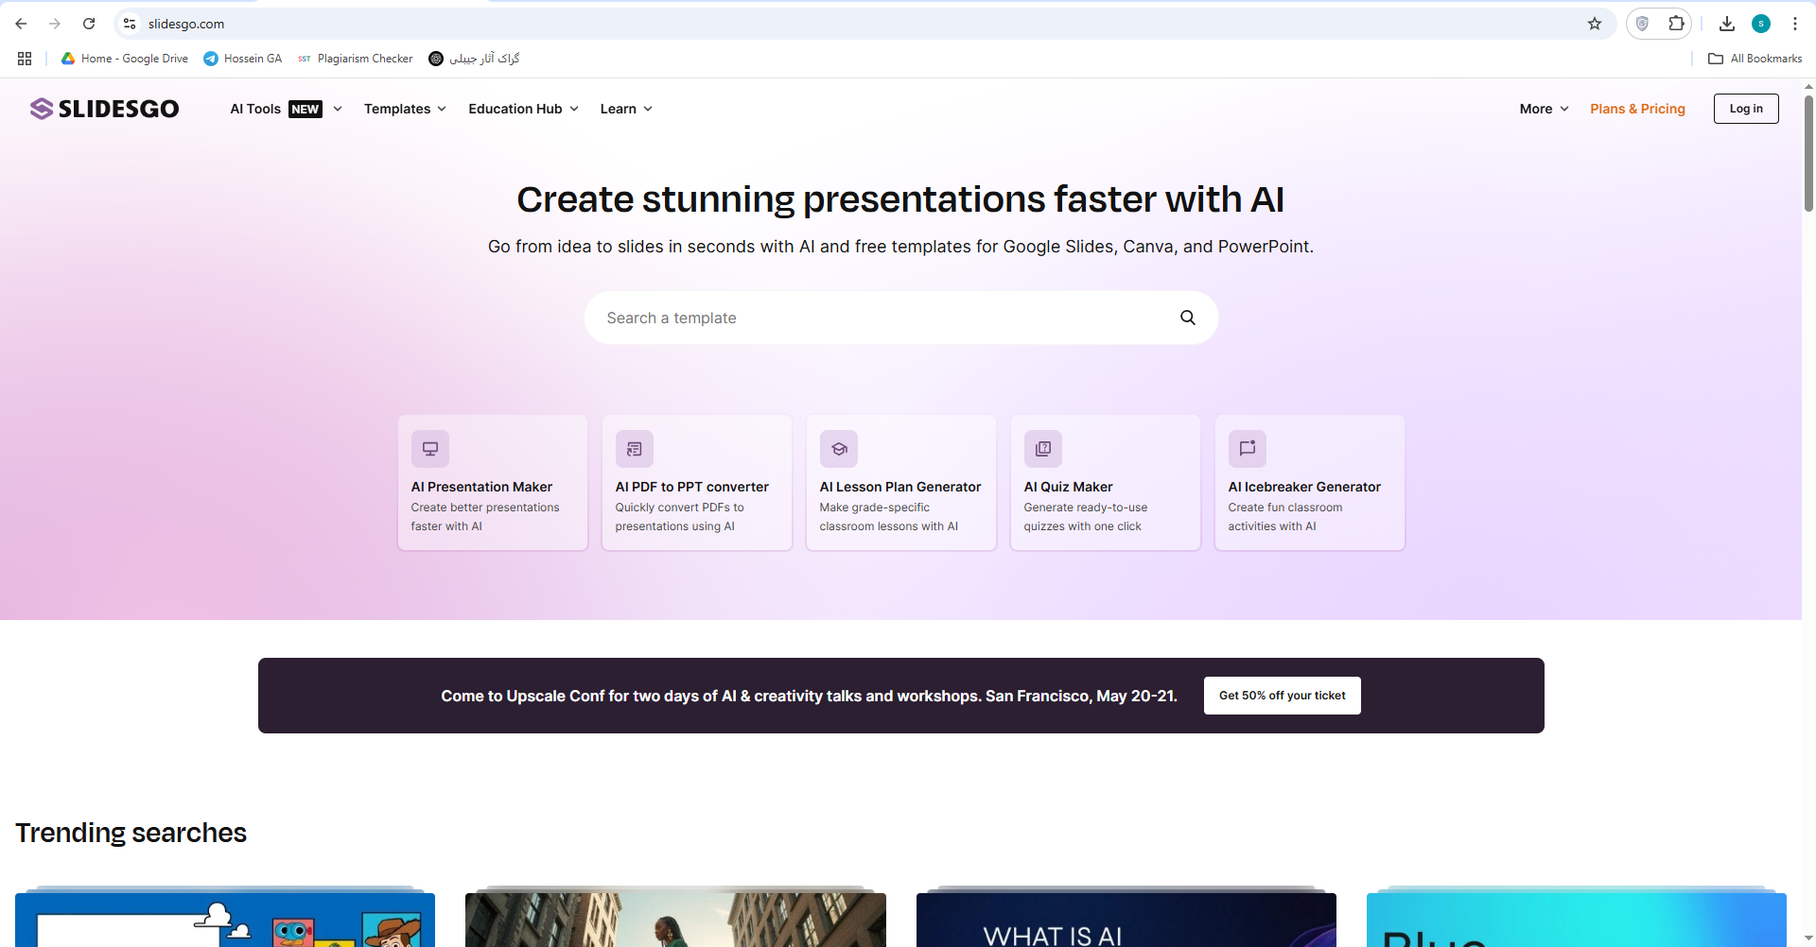Click the AI PDF to PPT converter icon
The height and width of the screenshot is (947, 1816).
[x=635, y=449]
